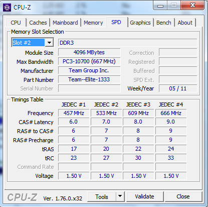
Task: Go to the Mainboard tab
Action: click(x=65, y=23)
